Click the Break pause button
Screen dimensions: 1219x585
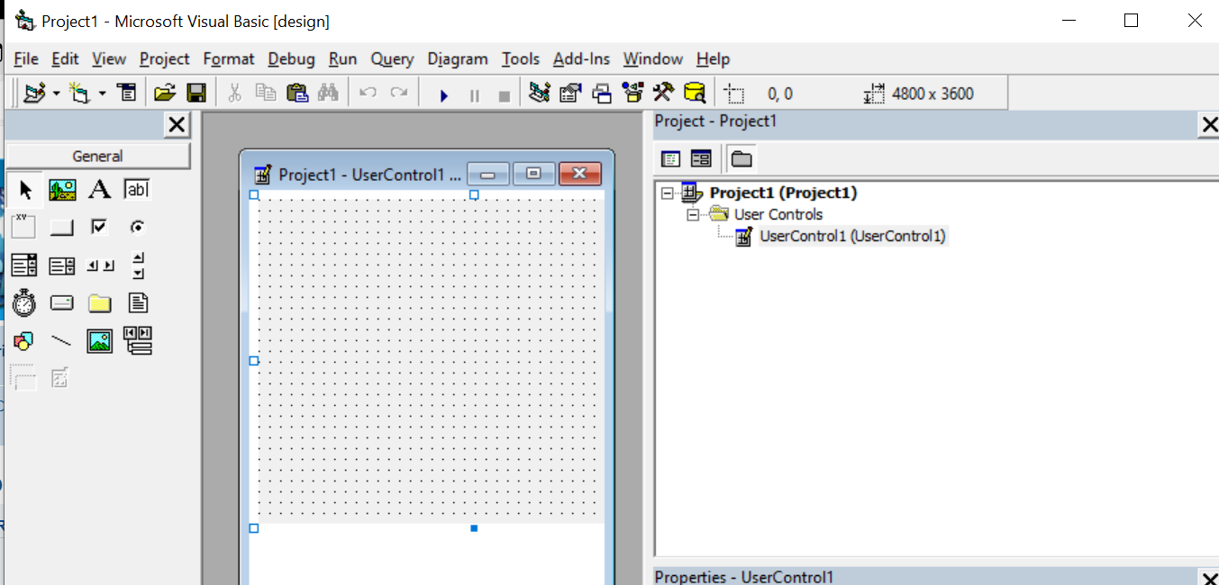click(x=475, y=94)
